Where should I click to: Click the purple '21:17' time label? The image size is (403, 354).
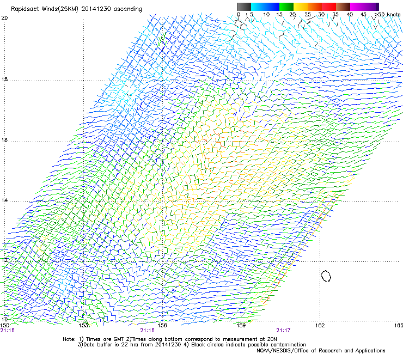click(283, 331)
